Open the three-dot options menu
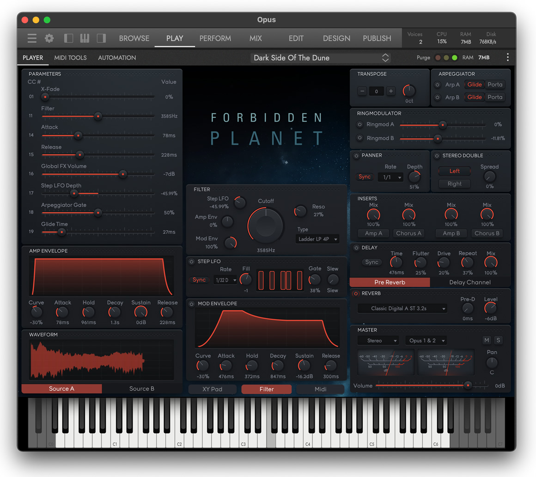This screenshot has height=477, width=536. point(508,57)
